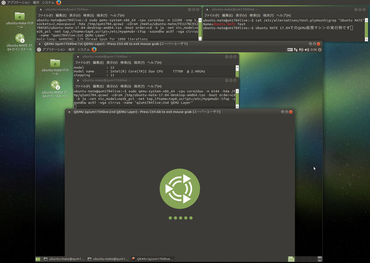This screenshot has height=263, width=370.
Task: Click 'main-loop: WARNING: I/O thread spun' line
Action: click(92, 39)
